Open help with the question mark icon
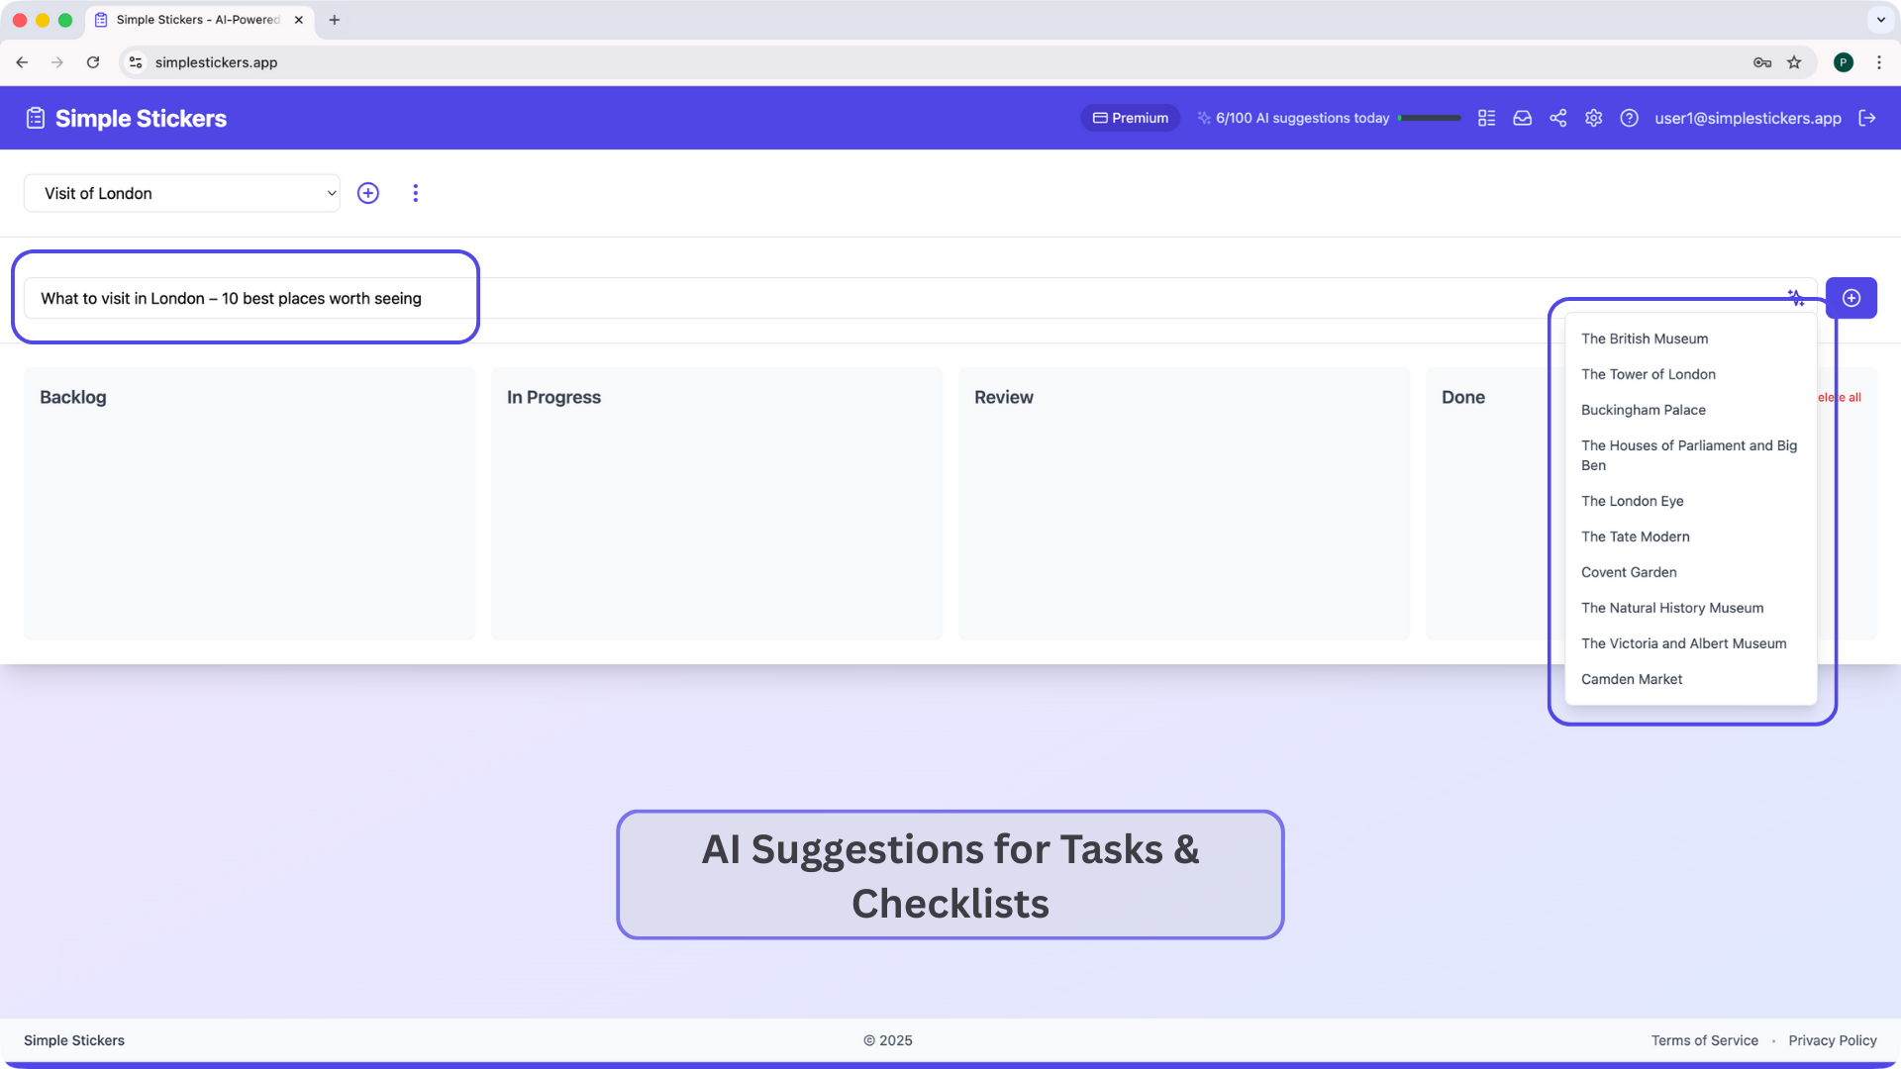 [x=1629, y=118]
